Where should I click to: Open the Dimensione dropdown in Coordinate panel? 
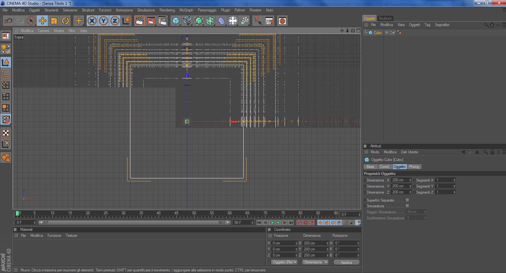coord(315,262)
